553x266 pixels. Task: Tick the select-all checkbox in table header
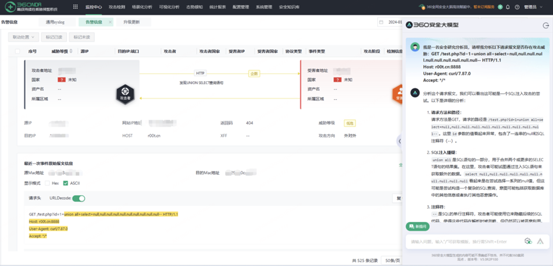pos(18,51)
